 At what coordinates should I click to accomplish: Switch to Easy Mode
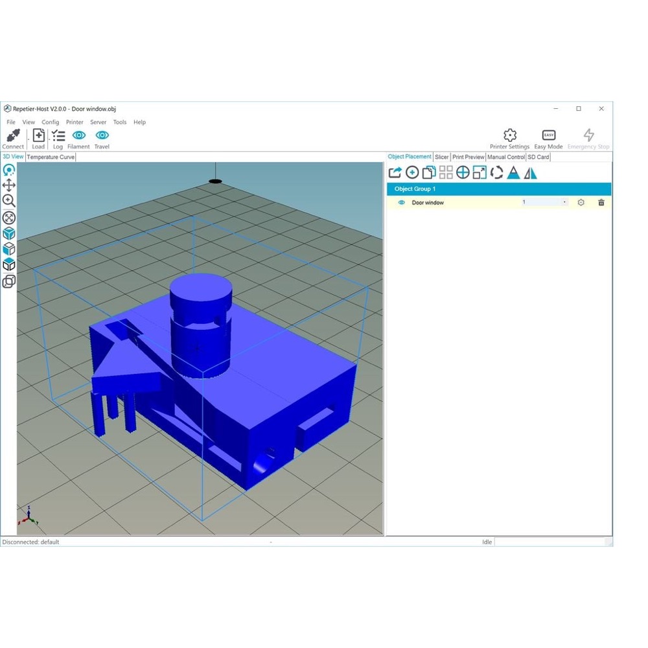[x=548, y=139]
